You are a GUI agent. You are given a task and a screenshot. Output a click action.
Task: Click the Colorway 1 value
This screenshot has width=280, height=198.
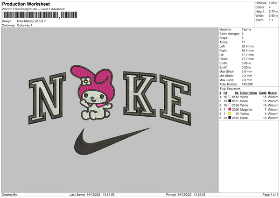coord(25,25)
